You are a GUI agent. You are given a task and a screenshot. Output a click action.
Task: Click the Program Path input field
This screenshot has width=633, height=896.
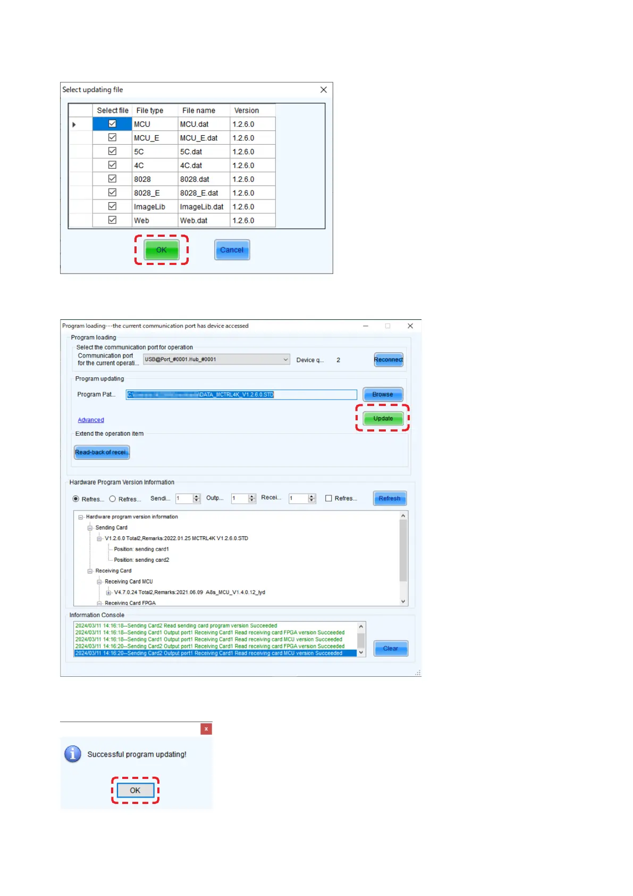point(241,395)
